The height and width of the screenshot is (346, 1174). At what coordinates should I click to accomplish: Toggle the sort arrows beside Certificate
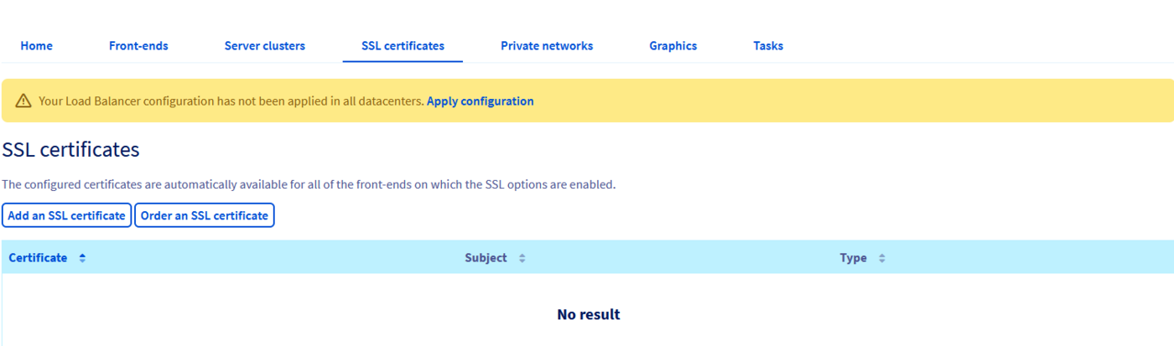point(82,258)
